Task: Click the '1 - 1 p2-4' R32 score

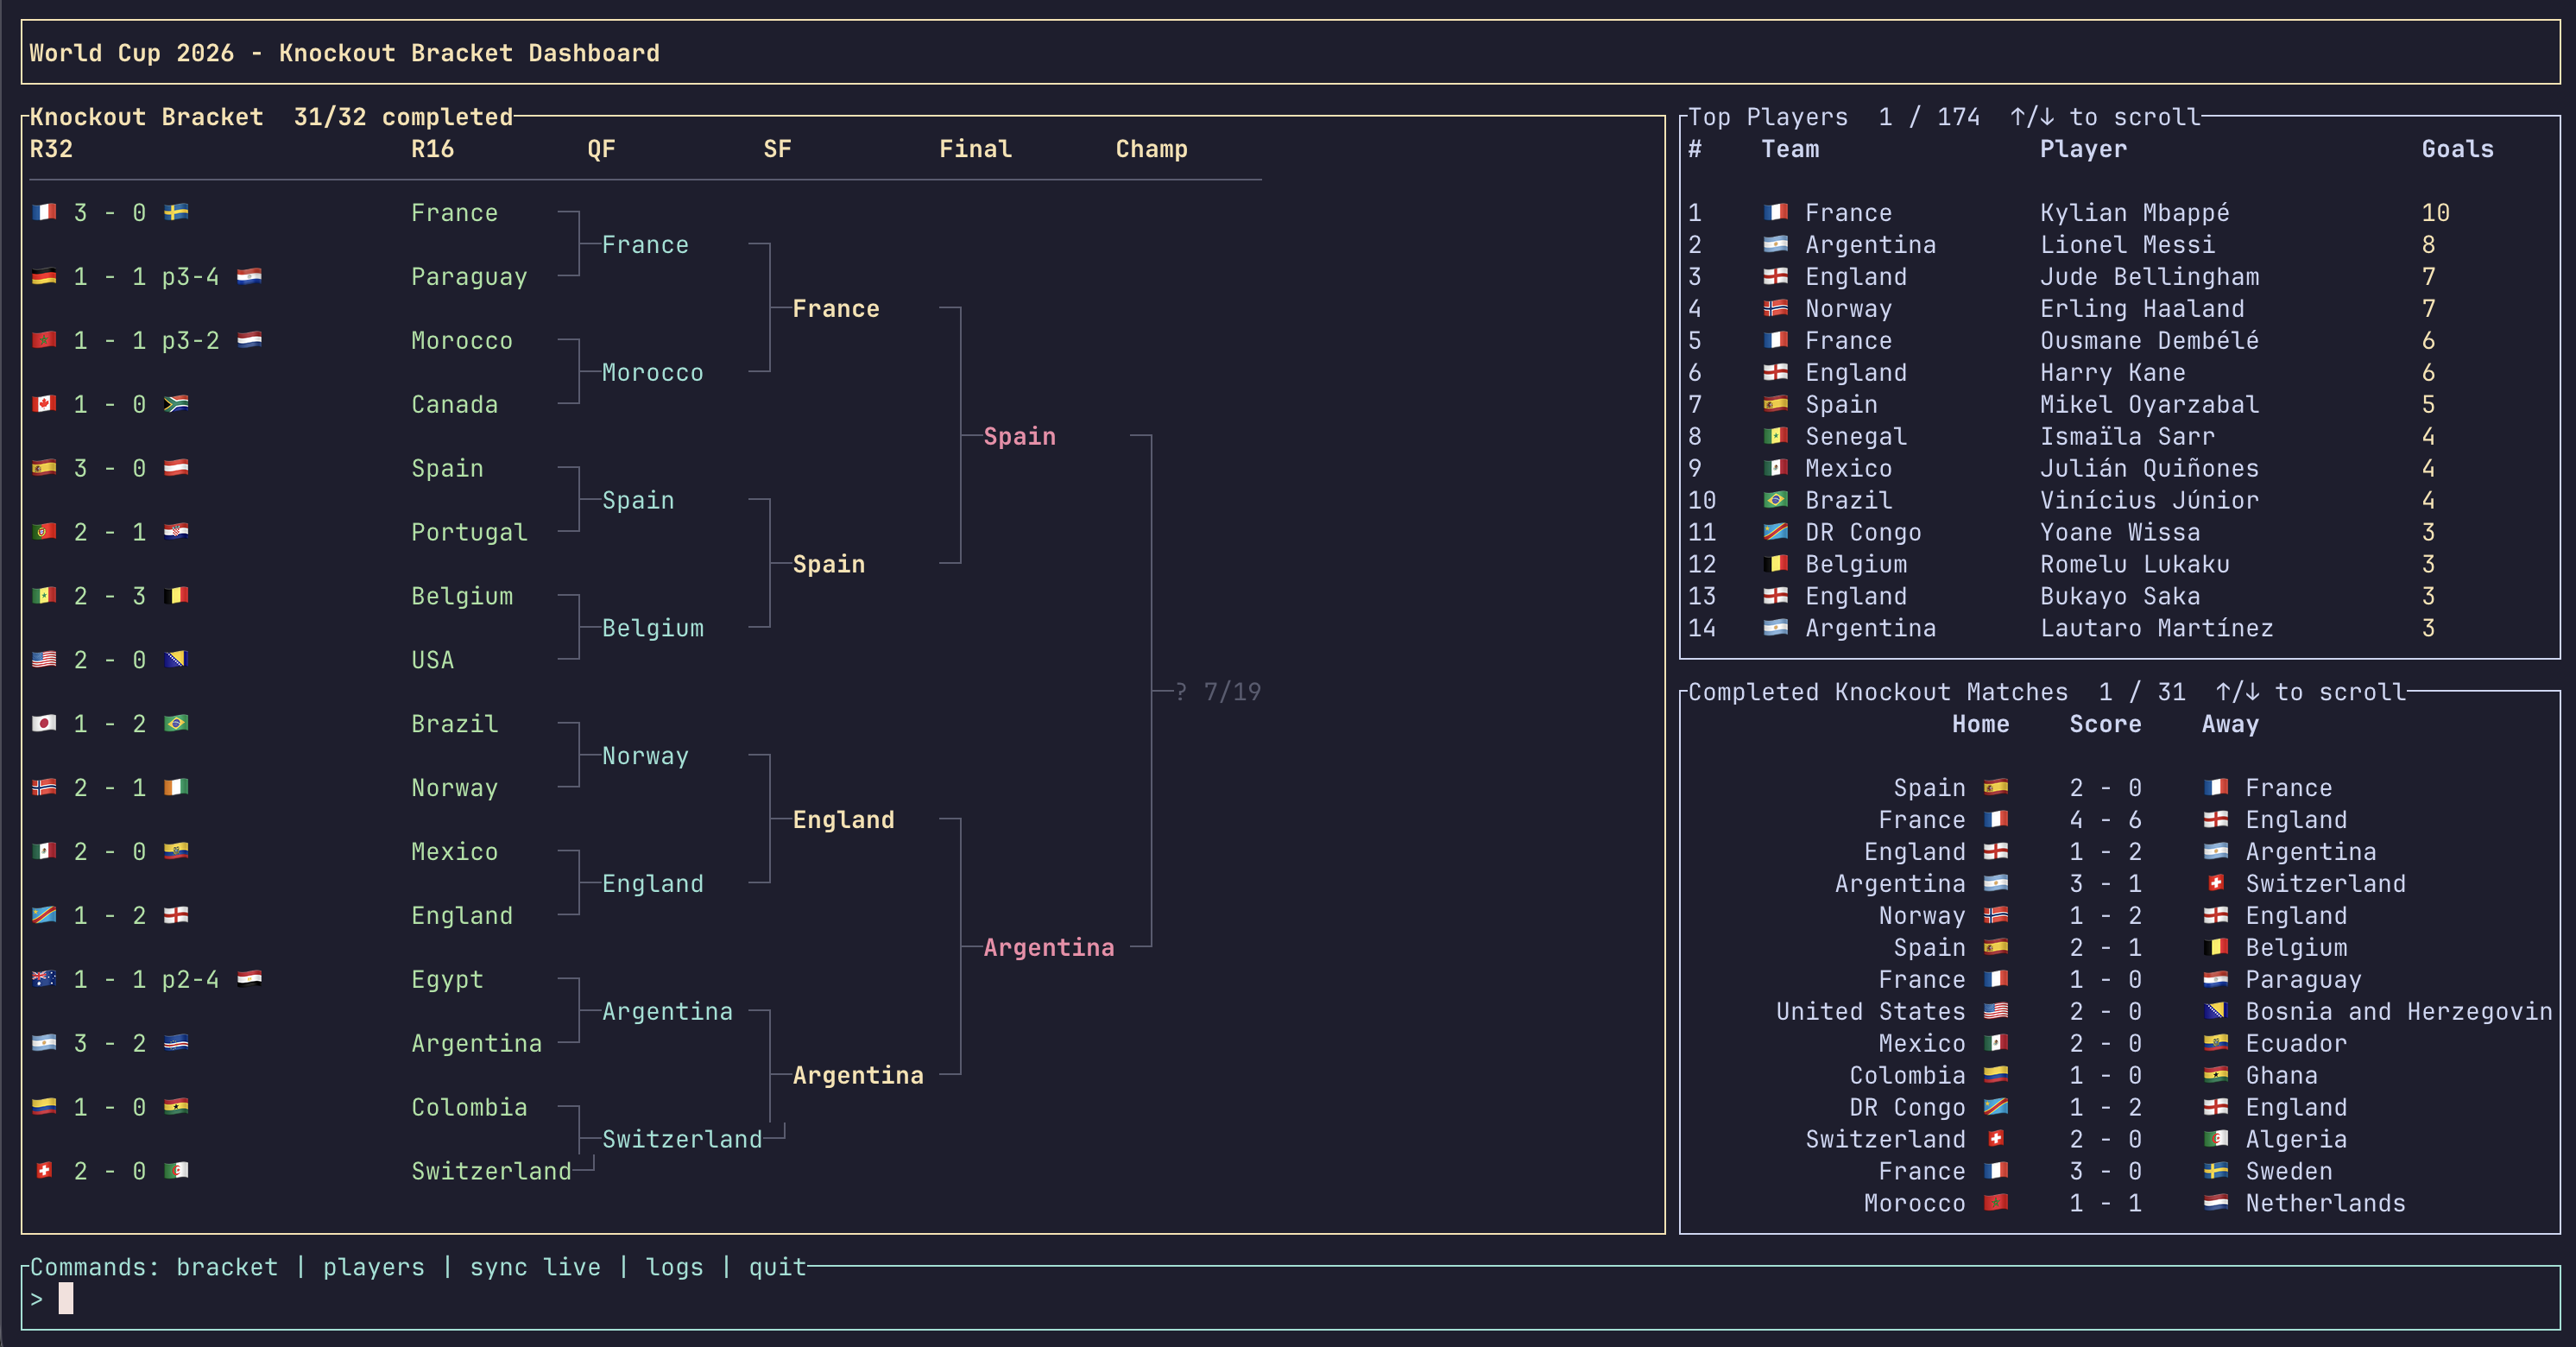Action: [x=146, y=979]
